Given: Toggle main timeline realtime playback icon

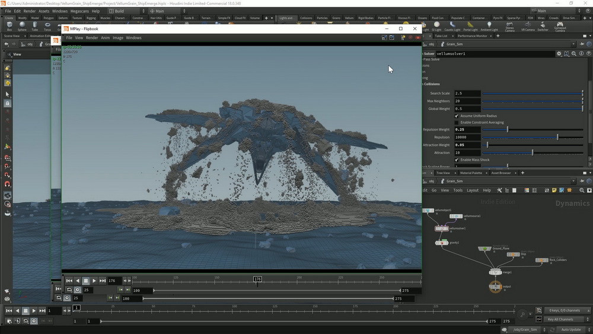Looking at the screenshot, I should coord(34,321).
